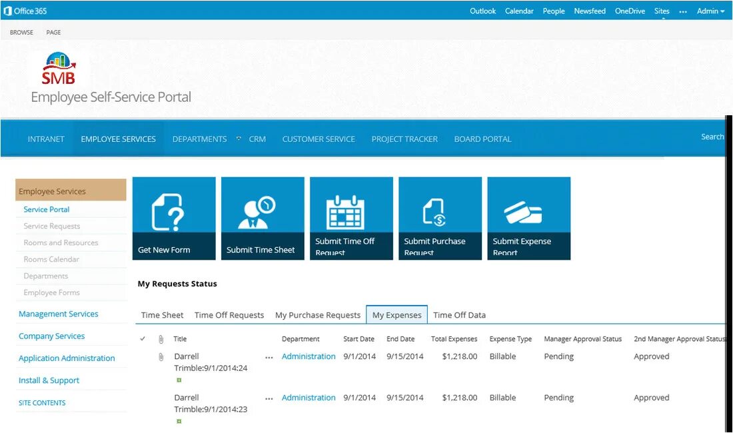The image size is (733, 433).
Task: Open SITE CONTENTS in the sidebar
Action: click(41, 402)
